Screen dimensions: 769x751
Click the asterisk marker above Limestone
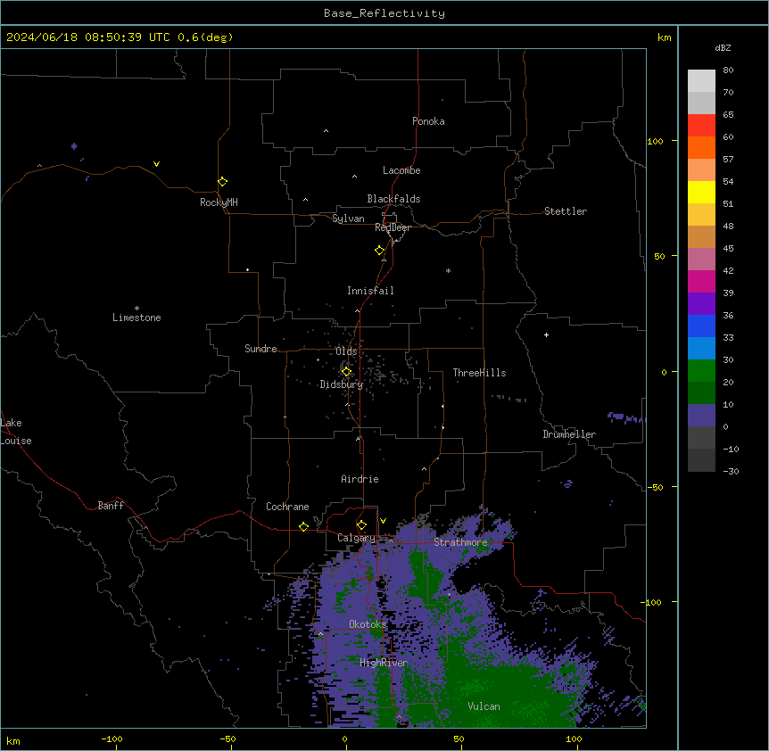[136, 309]
